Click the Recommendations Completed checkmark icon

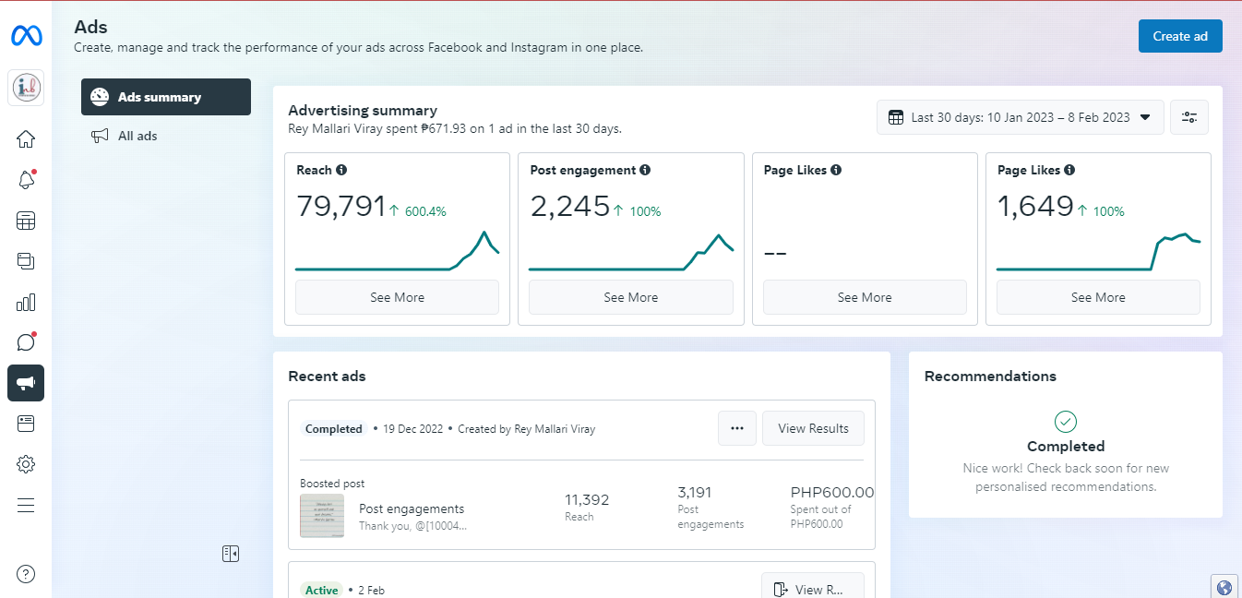(1066, 422)
